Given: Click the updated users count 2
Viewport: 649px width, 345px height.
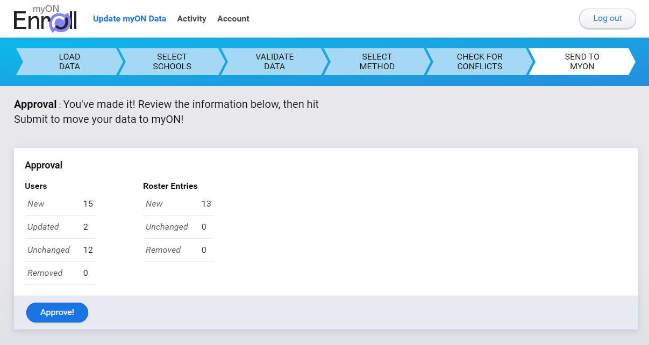Looking at the screenshot, I should [x=85, y=227].
